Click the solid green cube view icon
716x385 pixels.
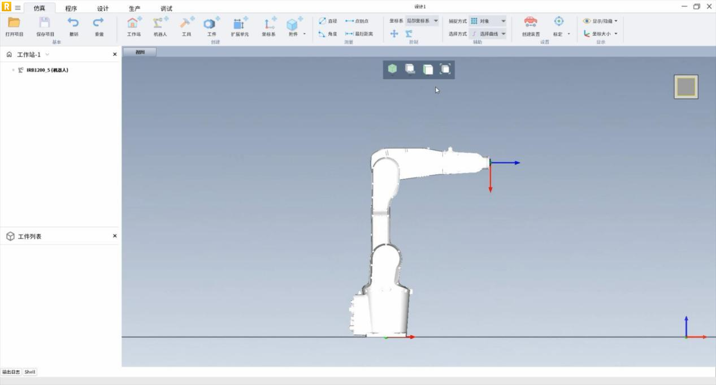tap(392, 69)
